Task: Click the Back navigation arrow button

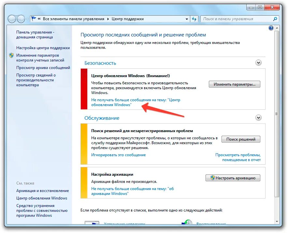Action: click(12, 19)
